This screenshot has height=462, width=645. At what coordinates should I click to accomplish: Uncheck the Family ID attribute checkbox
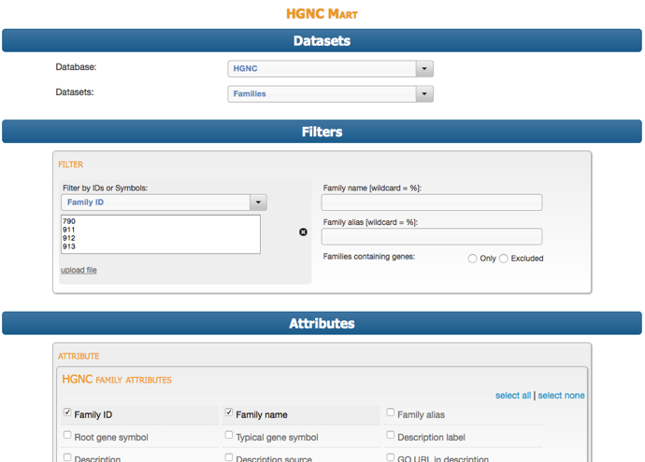tap(67, 413)
